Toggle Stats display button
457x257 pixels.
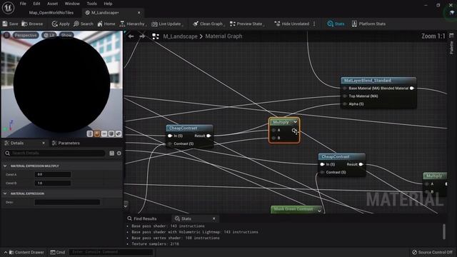coord(336,24)
